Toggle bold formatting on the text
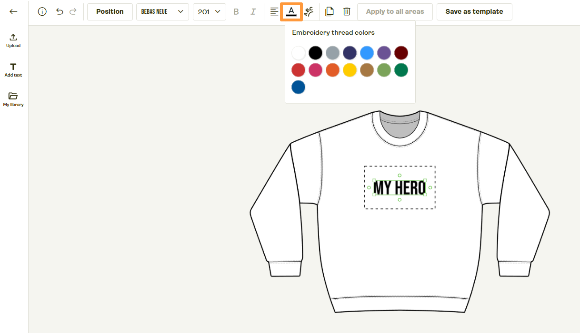This screenshot has height=333, width=580. coord(236,11)
